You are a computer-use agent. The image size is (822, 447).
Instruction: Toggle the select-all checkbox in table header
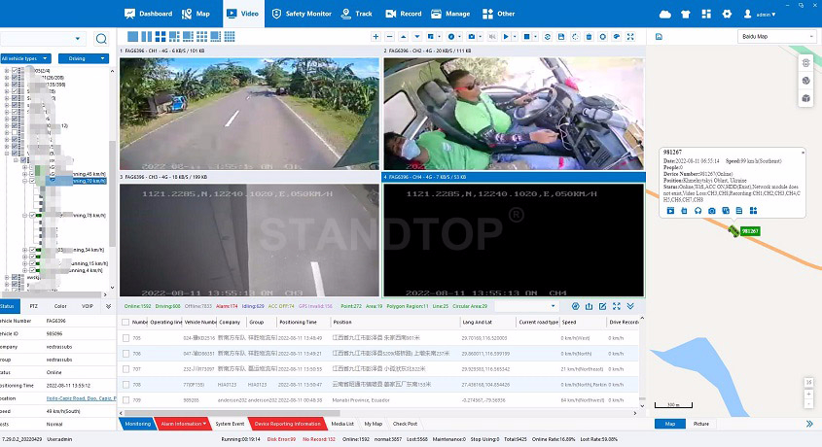coord(125,322)
